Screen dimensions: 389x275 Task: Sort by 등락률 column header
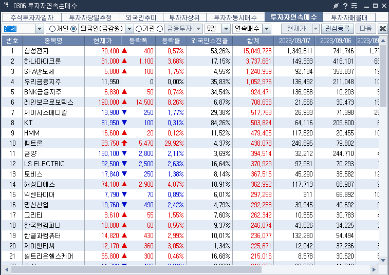(171, 41)
